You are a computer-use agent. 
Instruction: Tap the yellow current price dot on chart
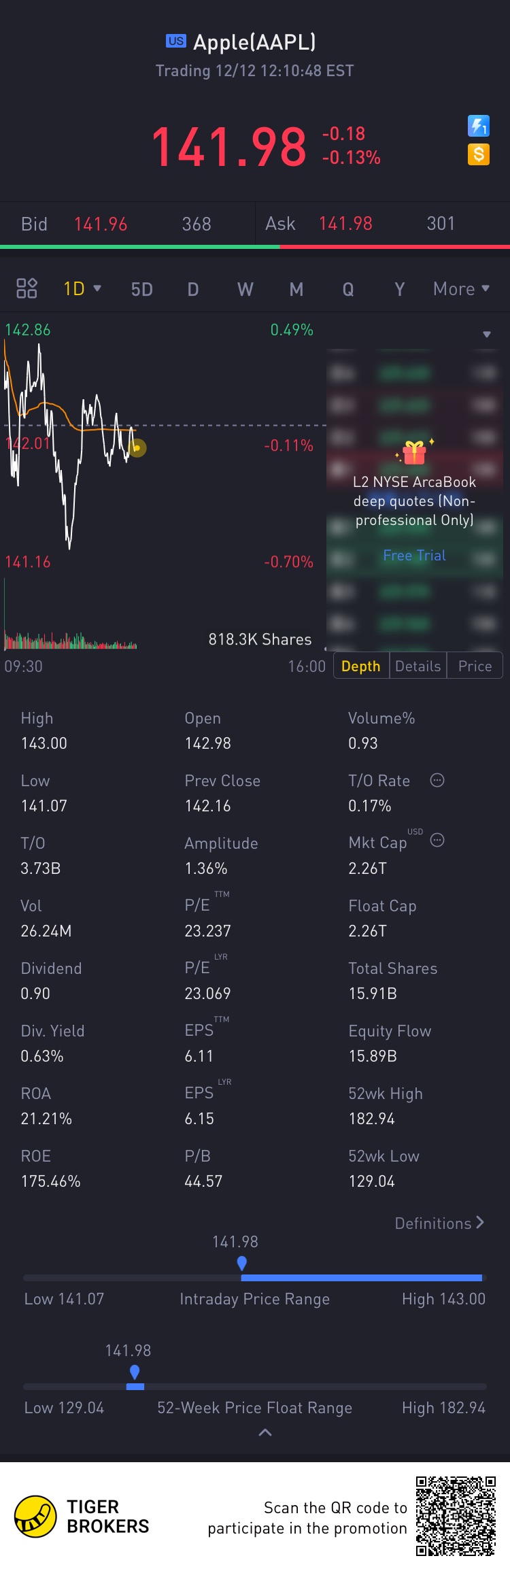coord(137,447)
